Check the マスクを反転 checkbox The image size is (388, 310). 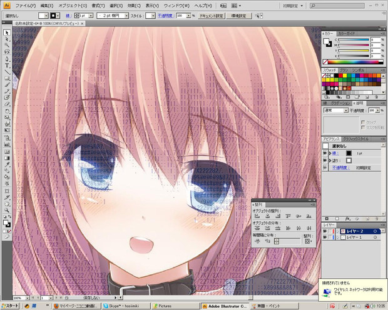(x=363, y=127)
